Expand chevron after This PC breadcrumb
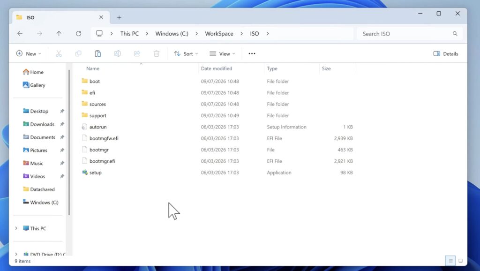 pos(147,34)
